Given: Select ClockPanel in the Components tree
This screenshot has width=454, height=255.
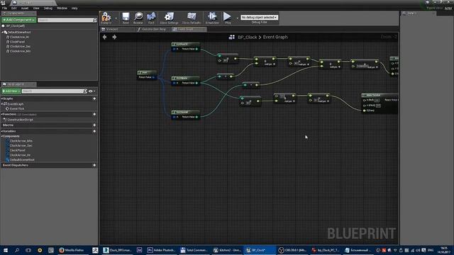Looking at the screenshot, I should pos(17,42).
